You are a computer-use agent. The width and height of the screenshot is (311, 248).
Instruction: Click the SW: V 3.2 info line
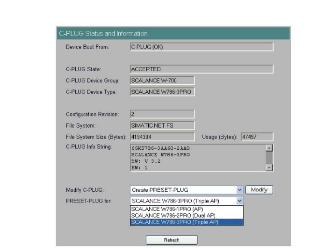[146, 161]
